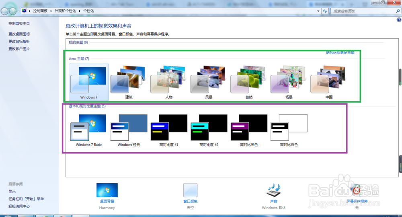402x217 pixels.
Task: Open 控制面板主页 link
Action: tap(19, 23)
